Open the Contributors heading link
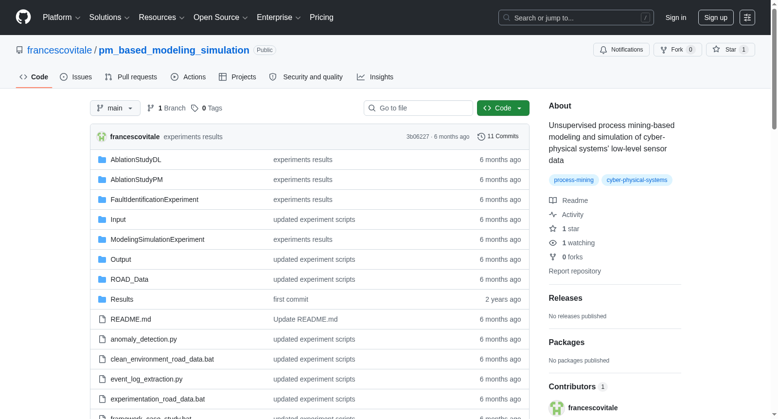 coord(578,387)
